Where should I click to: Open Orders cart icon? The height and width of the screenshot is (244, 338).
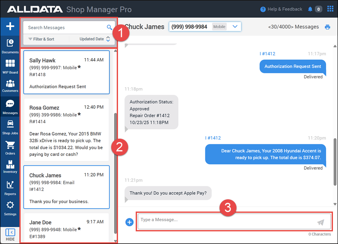pyautogui.click(x=10, y=148)
